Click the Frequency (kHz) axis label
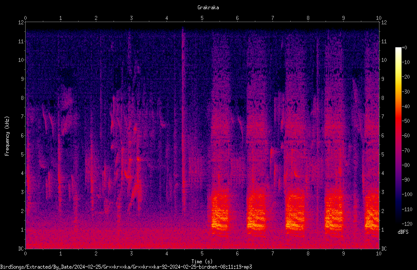 [x=7, y=136]
